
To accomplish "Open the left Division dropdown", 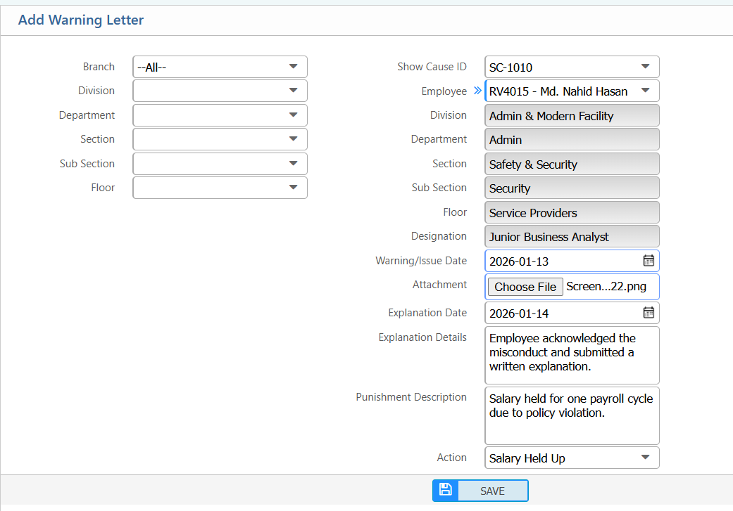I will coord(220,91).
